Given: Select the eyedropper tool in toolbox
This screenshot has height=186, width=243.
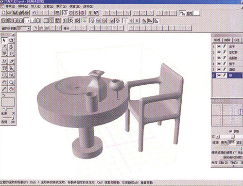Looking at the screenshot, I should [4, 89].
